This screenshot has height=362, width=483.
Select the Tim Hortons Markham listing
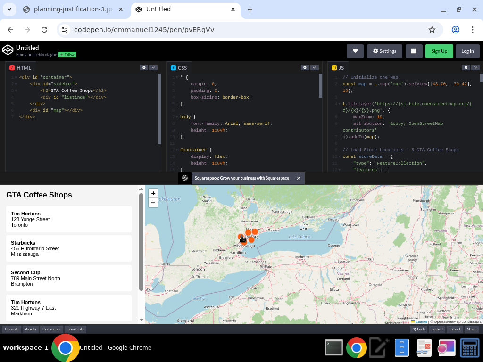(x=69, y=308)
